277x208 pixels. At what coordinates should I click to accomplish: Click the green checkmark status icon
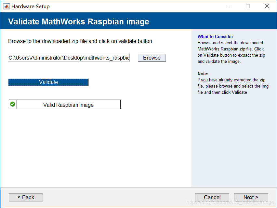tap(13, 104)
